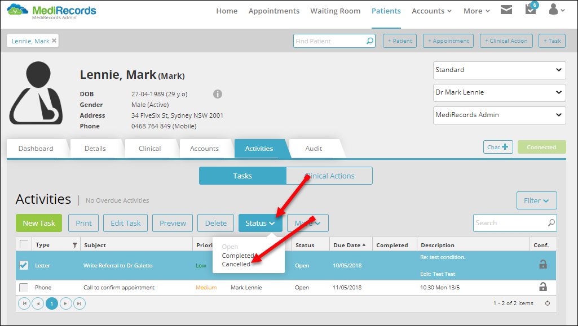The width and height of the screenshot is (578, 326).
Task: Open the Dr Mark Lennie dropdown
Action: pos(500,92)
